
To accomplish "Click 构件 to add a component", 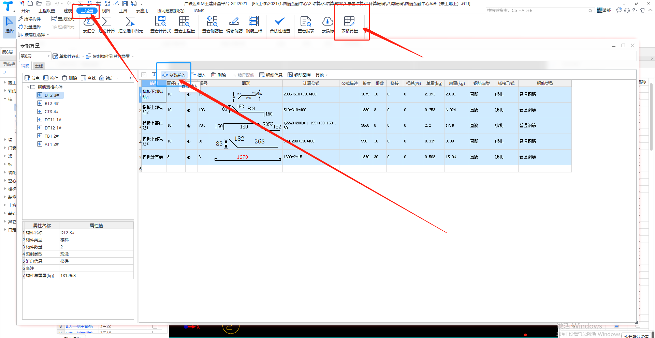I will coord(51,78).
